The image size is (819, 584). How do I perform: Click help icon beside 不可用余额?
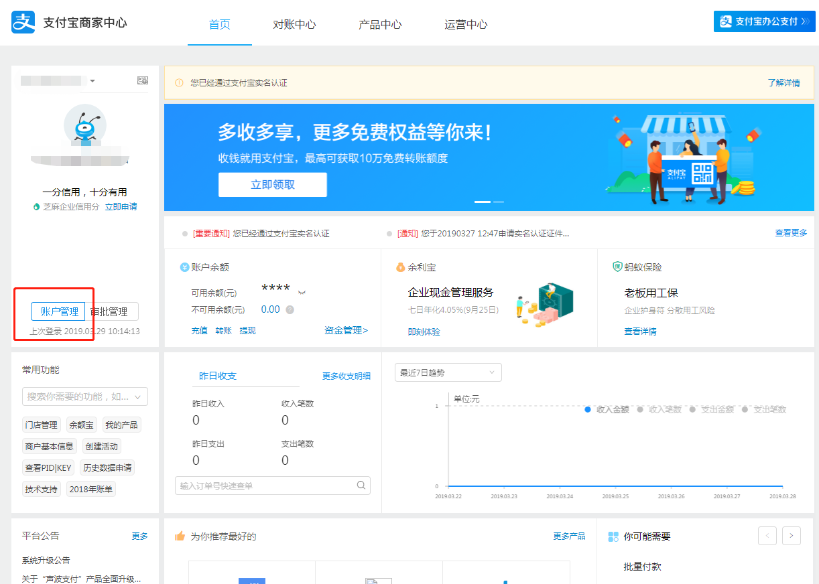click(290, 310)
